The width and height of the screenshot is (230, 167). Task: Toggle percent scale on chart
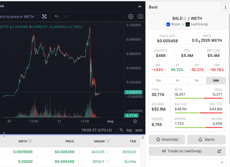click(x=121, y=130)
